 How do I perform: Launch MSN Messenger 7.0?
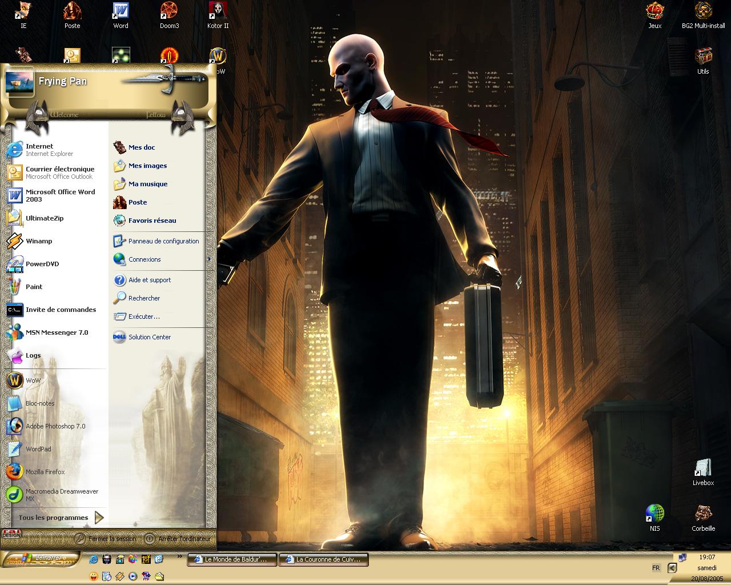coord(55,332)
